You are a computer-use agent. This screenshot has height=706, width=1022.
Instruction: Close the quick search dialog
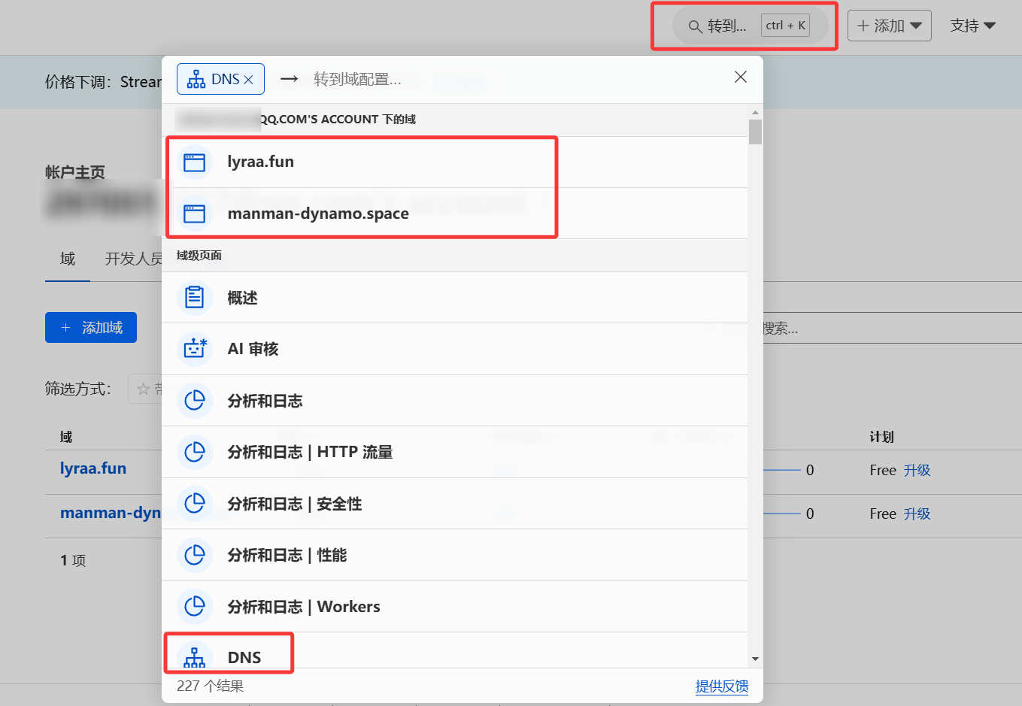pos(741,77)
